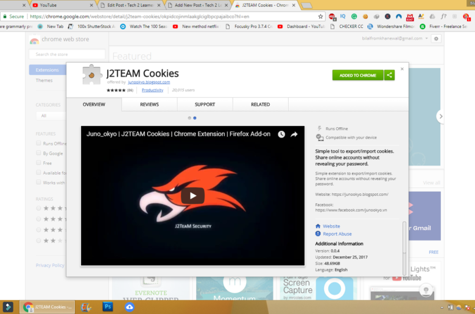The height and width of the screenshot is (314, 475).
Task: Select the four-star rating filter radio
Action: point(38,219)
